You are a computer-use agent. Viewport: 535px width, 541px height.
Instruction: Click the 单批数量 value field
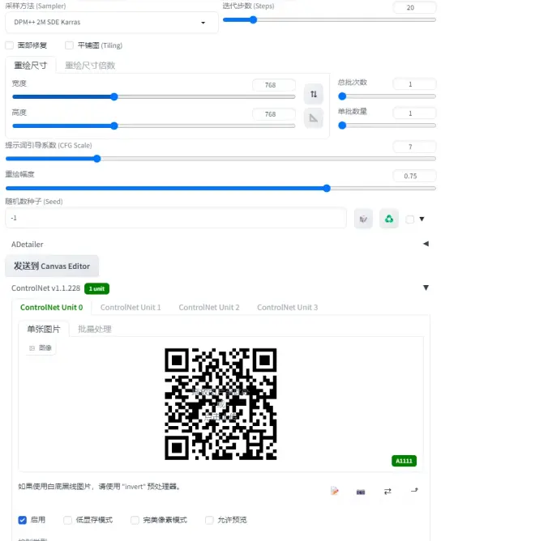tap(414, 113)
